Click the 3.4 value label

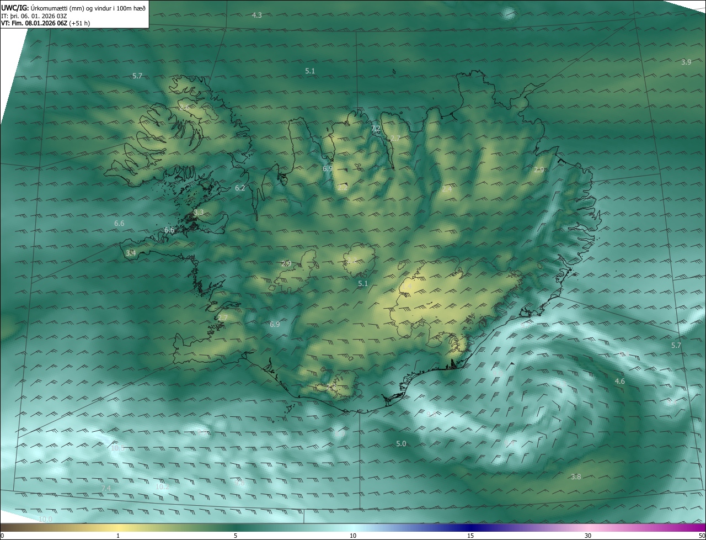pos(131,253)
